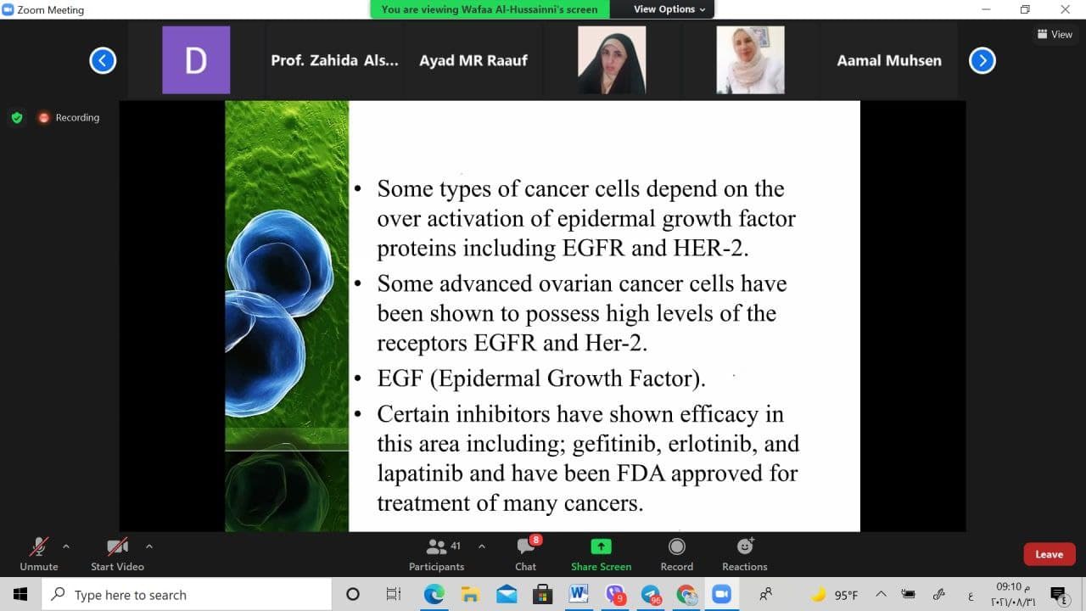This screenshot has height=611, width=1086.
Task: Open the View Options dropdown
Action: 669,9
